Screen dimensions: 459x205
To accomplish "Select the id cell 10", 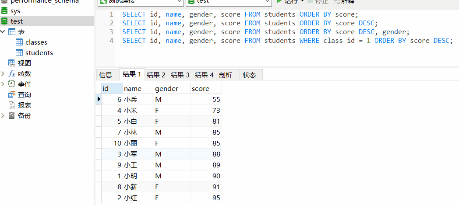I will pyautogui.click(x=112, y=143).
